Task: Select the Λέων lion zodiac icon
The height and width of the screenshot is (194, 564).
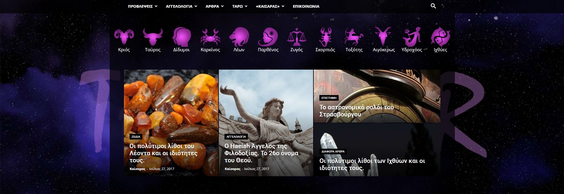Action: coord(239,36)
